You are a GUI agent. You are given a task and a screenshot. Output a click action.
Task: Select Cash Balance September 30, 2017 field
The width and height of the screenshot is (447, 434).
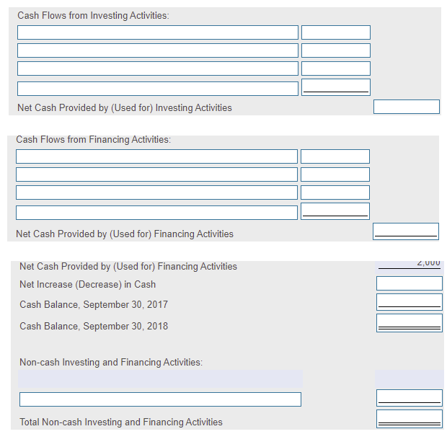(x=410, y=302)
